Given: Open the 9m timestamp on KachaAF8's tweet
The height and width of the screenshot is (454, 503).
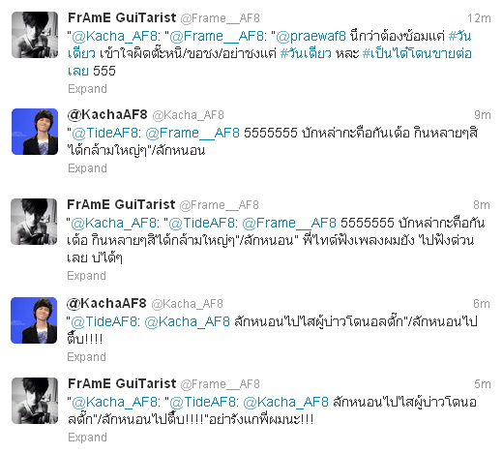Looking at the screenshot, I should tap(483, 115).
